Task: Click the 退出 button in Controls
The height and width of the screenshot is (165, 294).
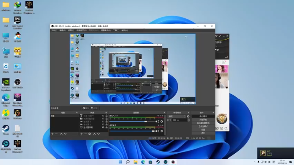Action: 203,133
